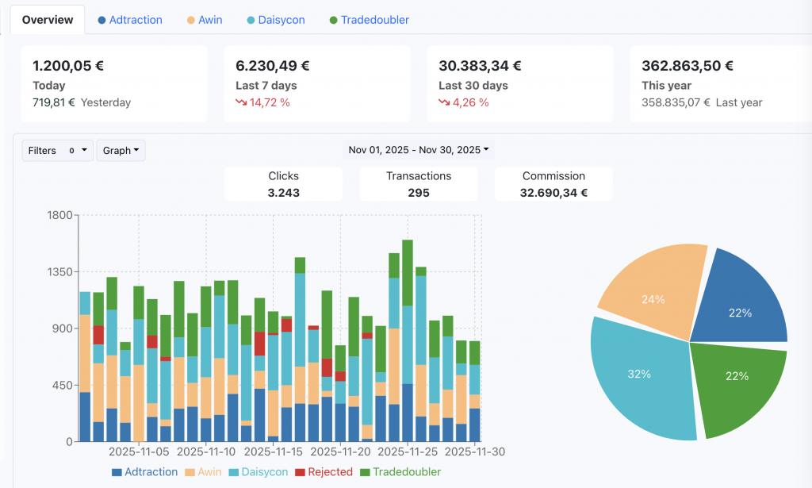Select the Commission metric card
Screen dimensions: 812x488
pos(553,184)
